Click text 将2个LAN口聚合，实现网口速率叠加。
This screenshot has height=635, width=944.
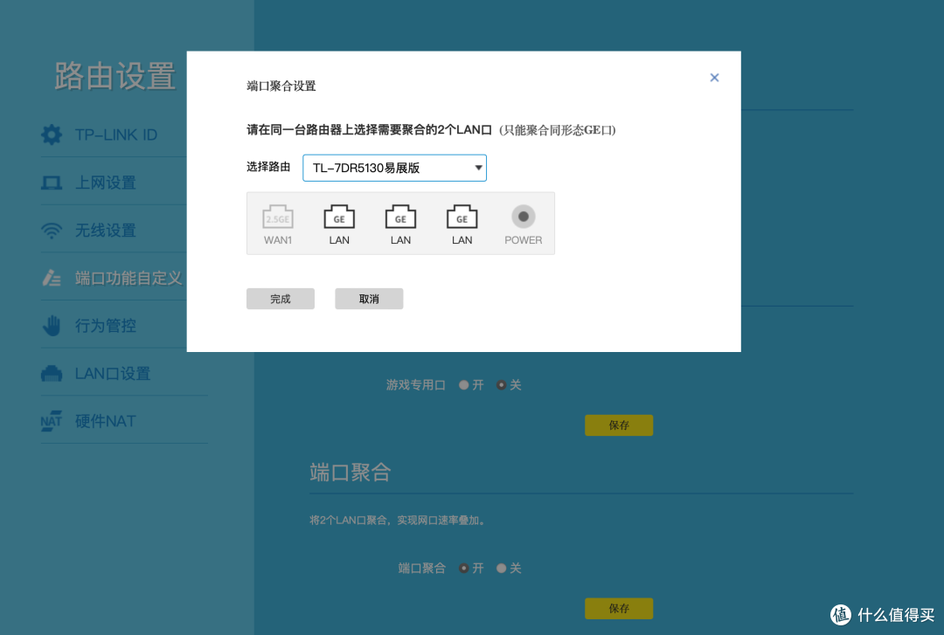pos(398,520)
